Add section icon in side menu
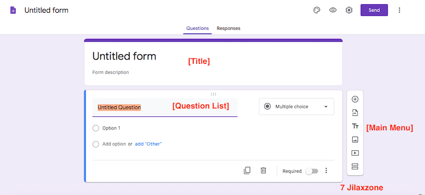Screen dimensions: 425x195 355,166
